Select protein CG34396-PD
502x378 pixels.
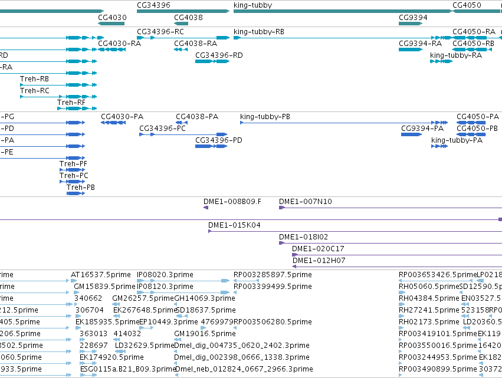pos(211,146)
